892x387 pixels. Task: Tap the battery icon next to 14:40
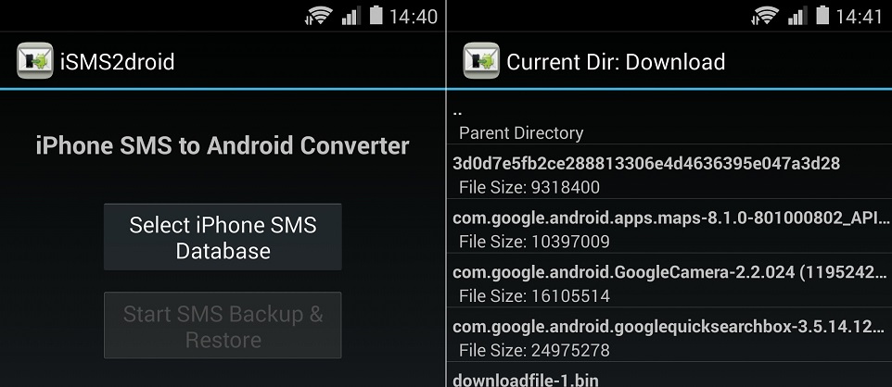[376, 15]
